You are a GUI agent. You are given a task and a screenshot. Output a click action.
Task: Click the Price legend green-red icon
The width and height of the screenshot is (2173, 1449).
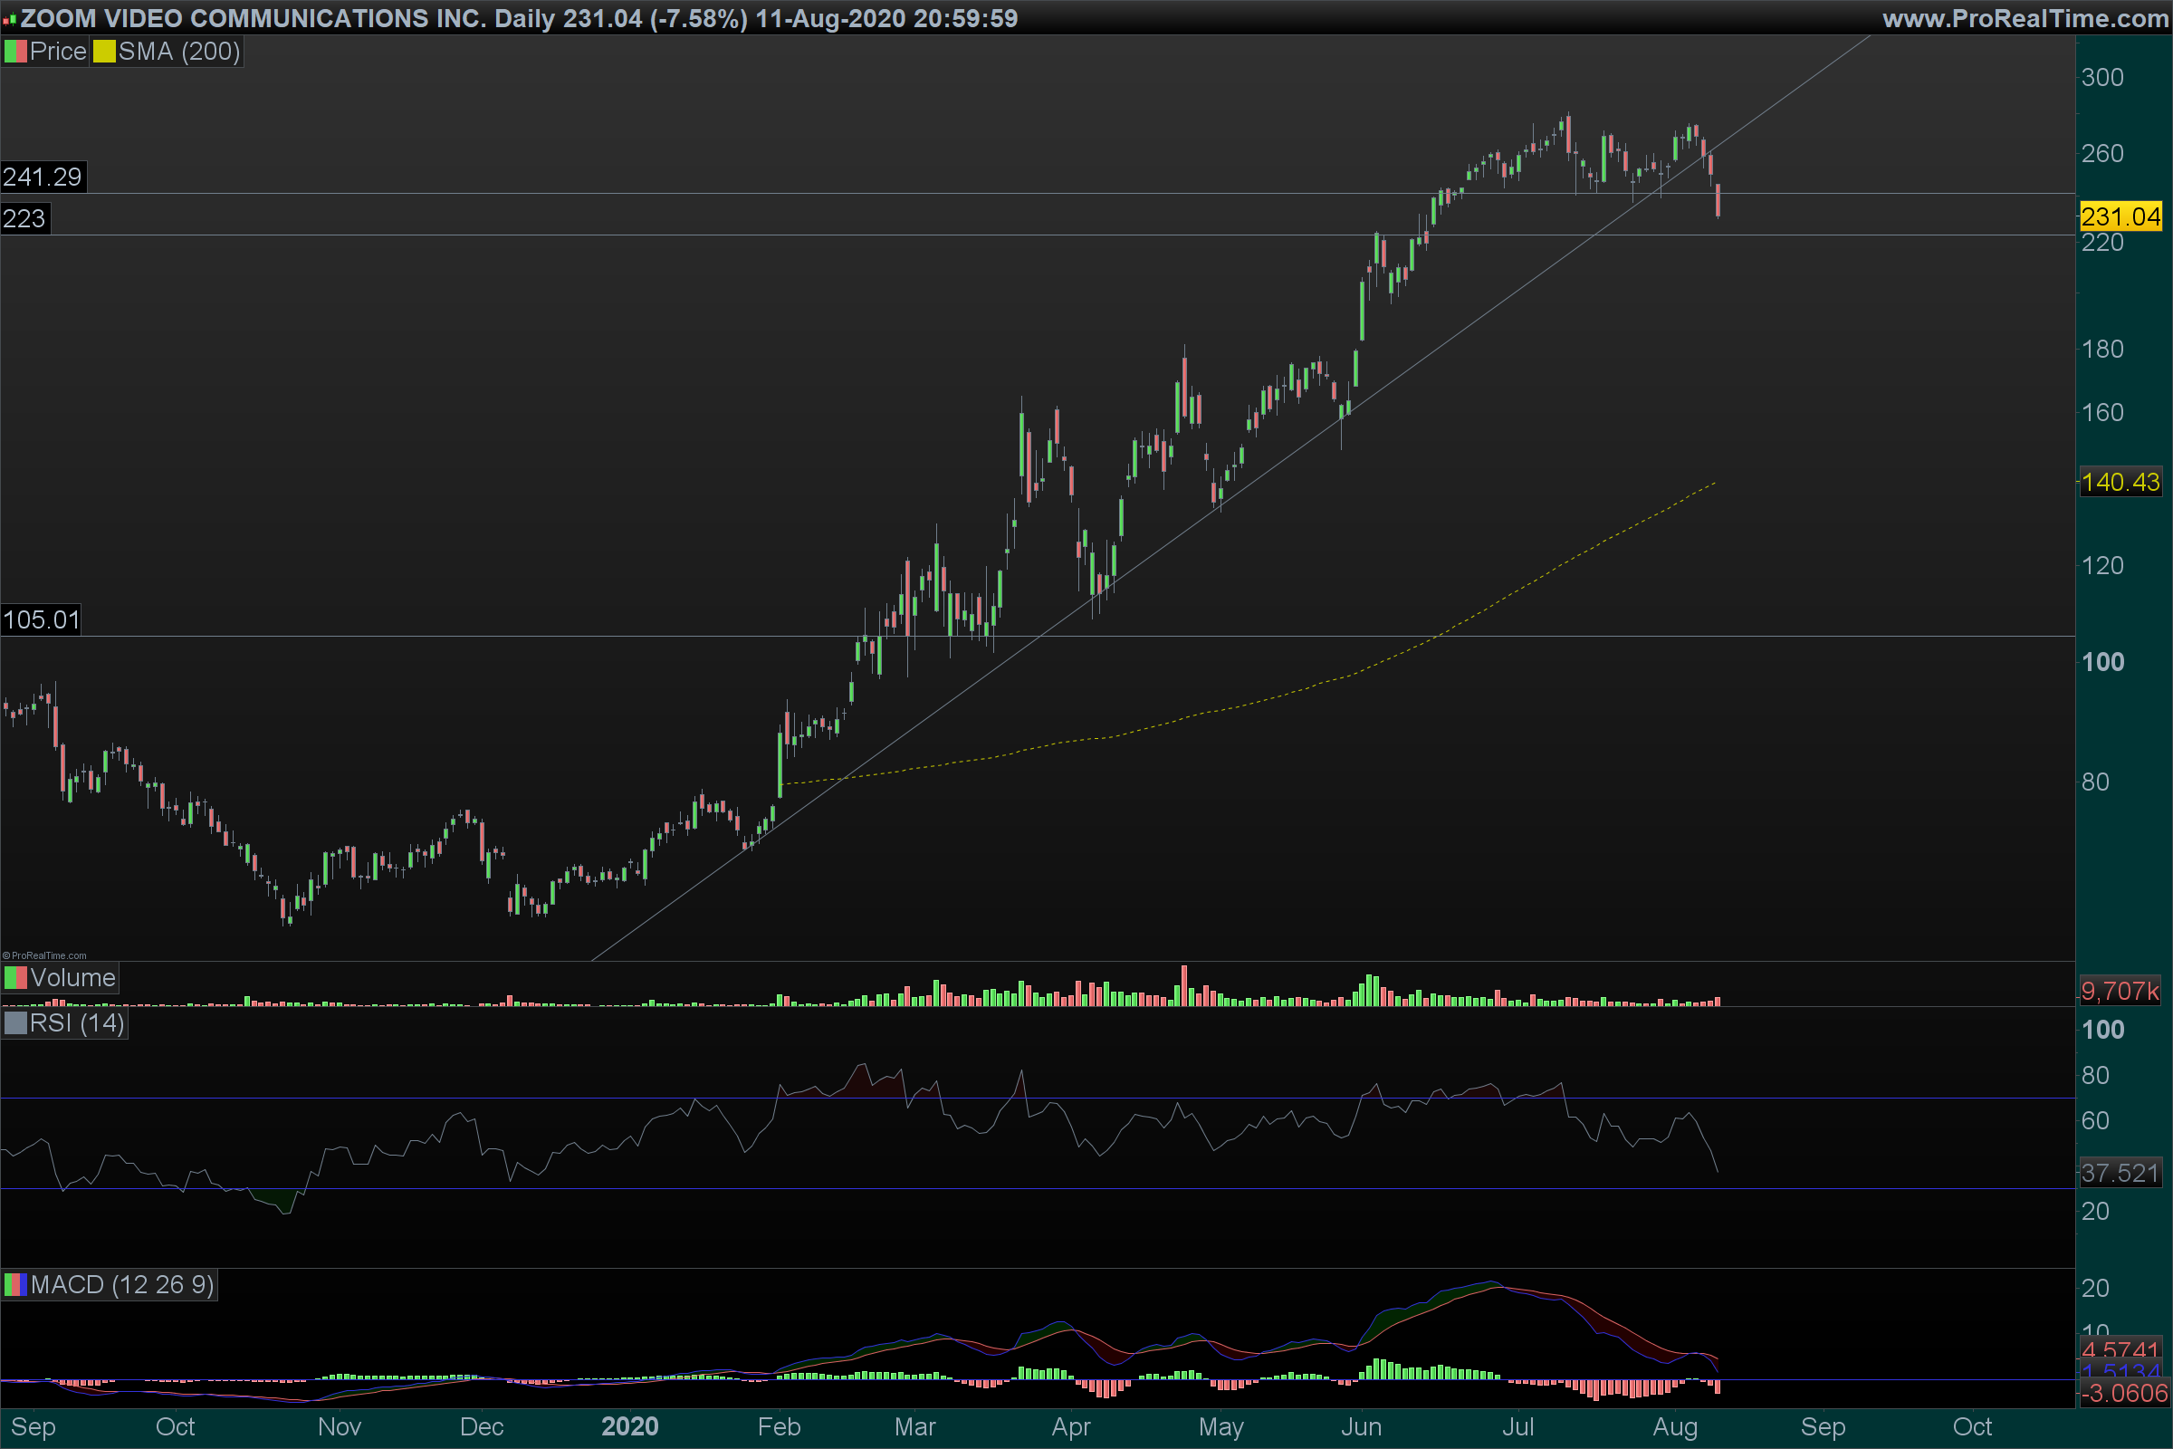pos(14,52)
